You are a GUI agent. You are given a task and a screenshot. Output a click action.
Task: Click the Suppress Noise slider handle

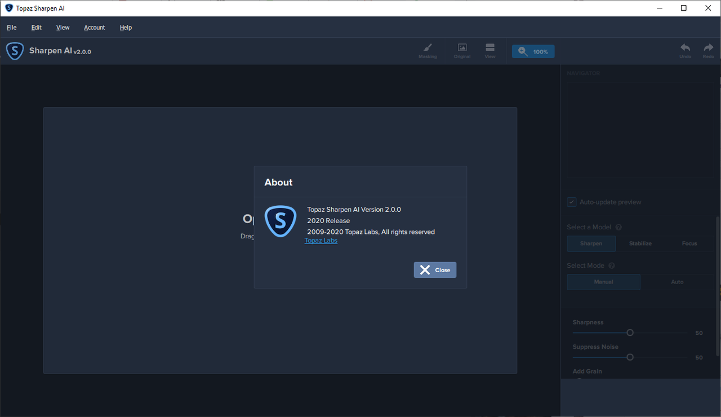click(x=630, y=357)
